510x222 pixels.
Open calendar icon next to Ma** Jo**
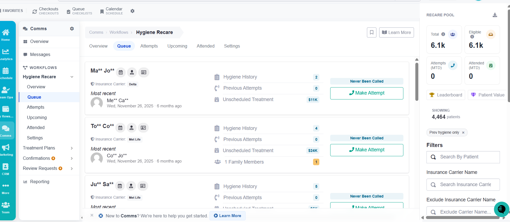coord(121,72)
